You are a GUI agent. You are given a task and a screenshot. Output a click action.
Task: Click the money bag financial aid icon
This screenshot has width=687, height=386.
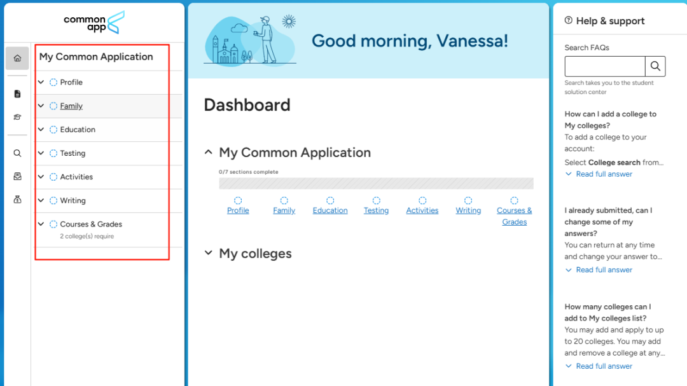pos(17,200)
